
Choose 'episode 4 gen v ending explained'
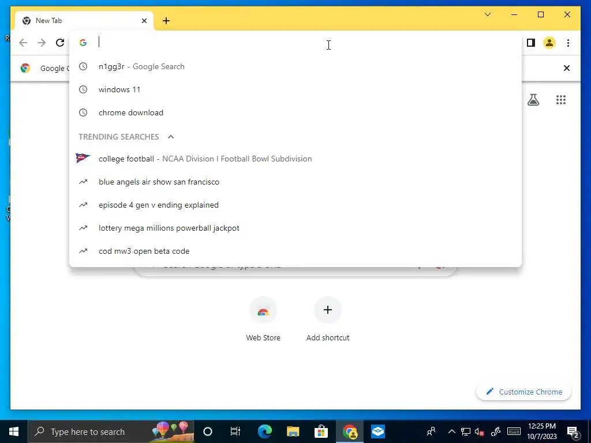(295, 205)
